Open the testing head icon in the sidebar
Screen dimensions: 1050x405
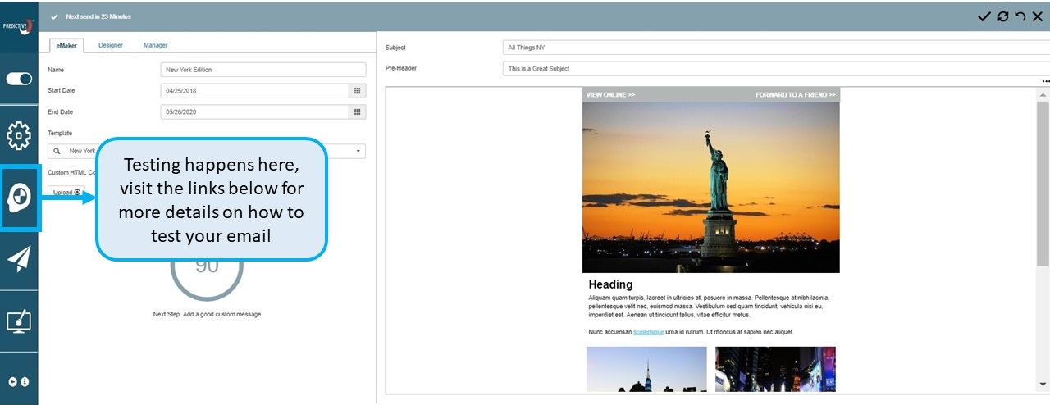pyautogui.click(x=19, y=197)
